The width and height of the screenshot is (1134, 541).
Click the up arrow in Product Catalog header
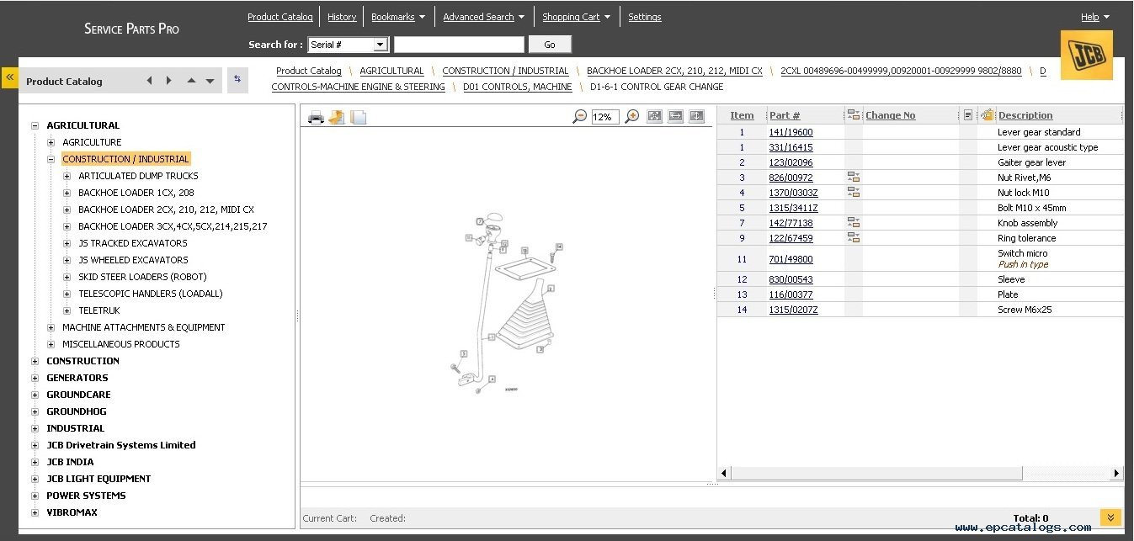pyautogui.click(x=191, y=81)
